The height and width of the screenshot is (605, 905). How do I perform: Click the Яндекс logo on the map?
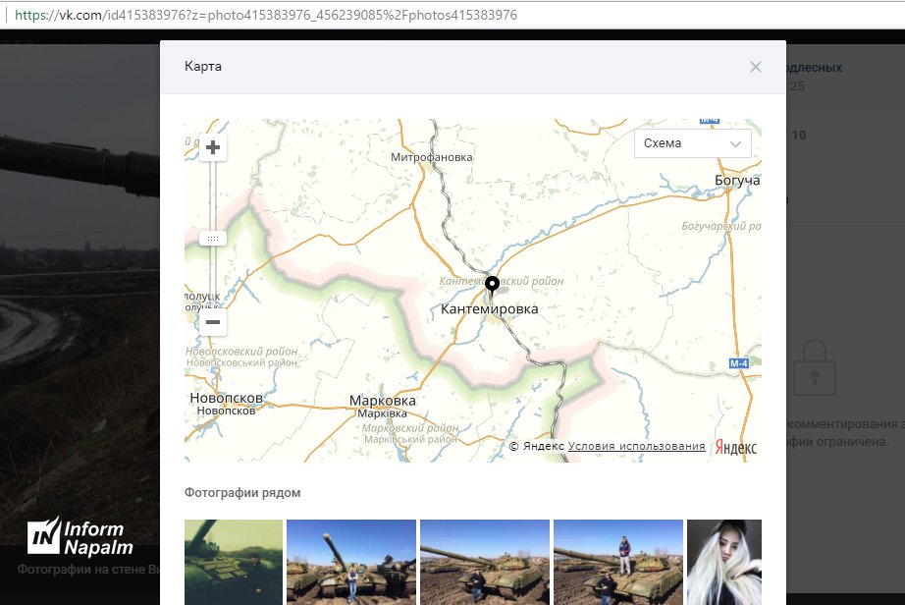[736, 447]
